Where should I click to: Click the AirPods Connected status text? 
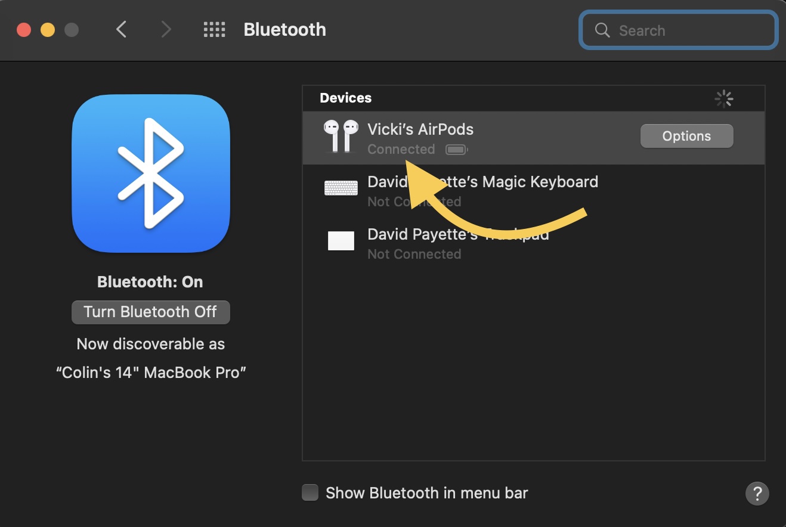point(401,150)
